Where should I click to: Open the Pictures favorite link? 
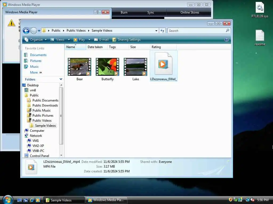tap(36, 61)
